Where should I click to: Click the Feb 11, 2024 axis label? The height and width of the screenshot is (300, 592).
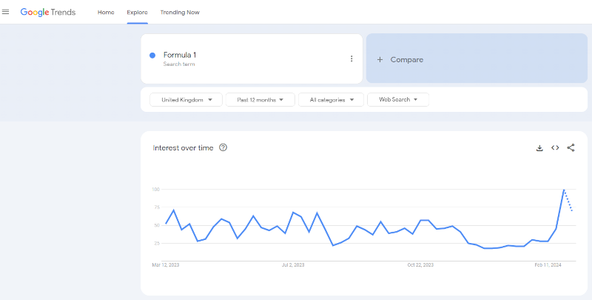[x=548, y=265]
